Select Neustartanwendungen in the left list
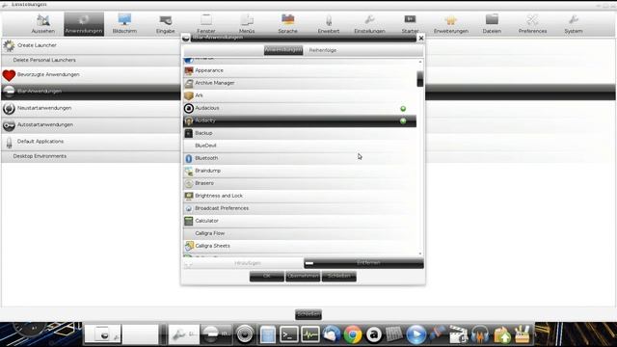Image resolution: width=617 pixels, height=347 pixels. (91, 108)
